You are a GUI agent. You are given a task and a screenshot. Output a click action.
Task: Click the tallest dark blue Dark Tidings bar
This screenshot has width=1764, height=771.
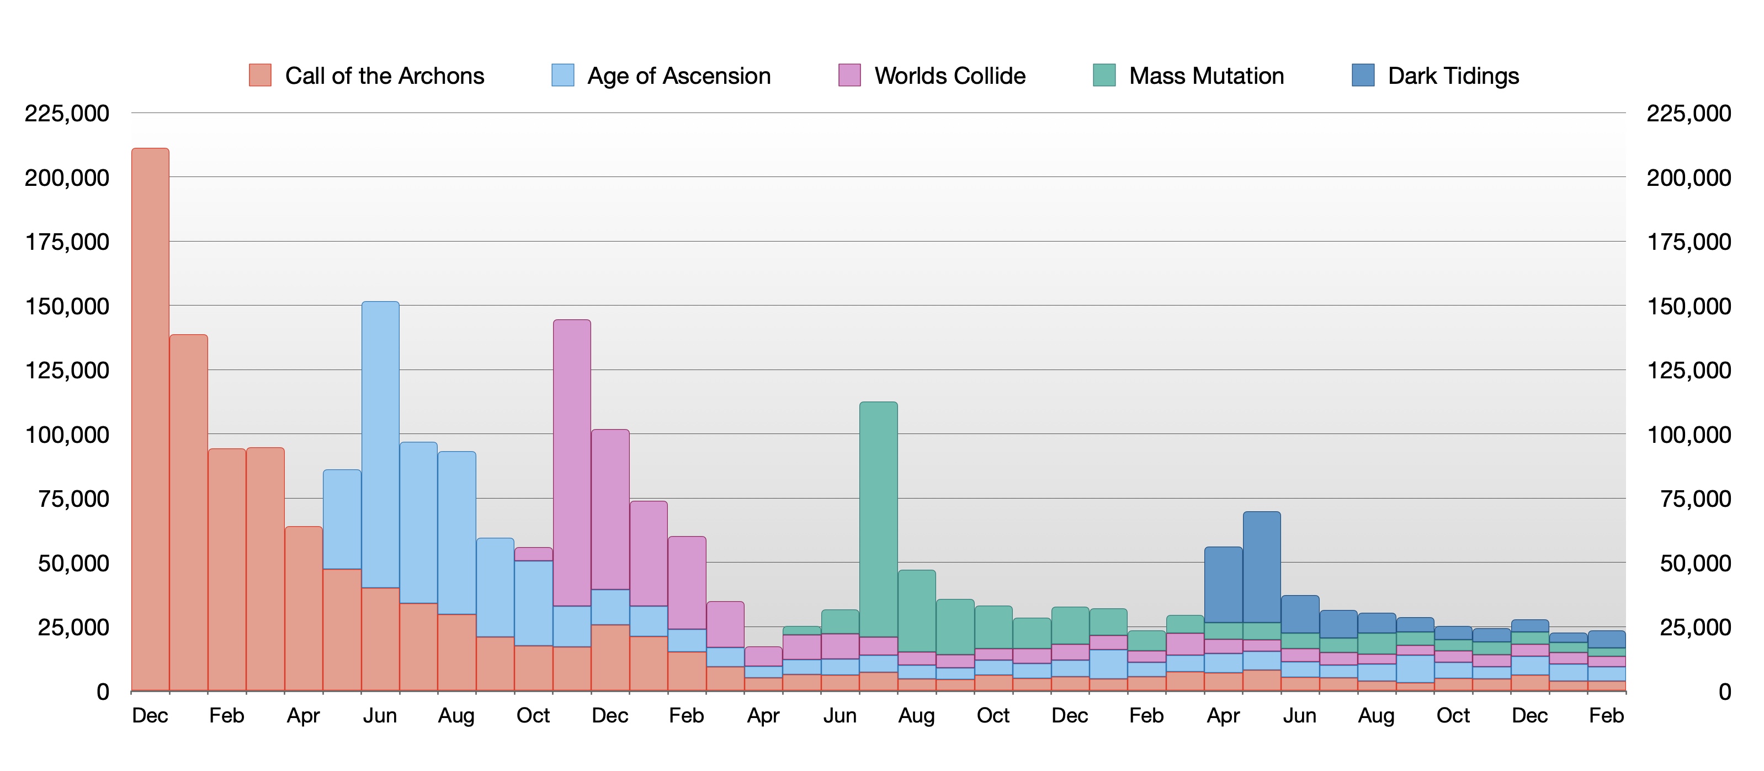pyautogui.click(x=1261, y=566)
